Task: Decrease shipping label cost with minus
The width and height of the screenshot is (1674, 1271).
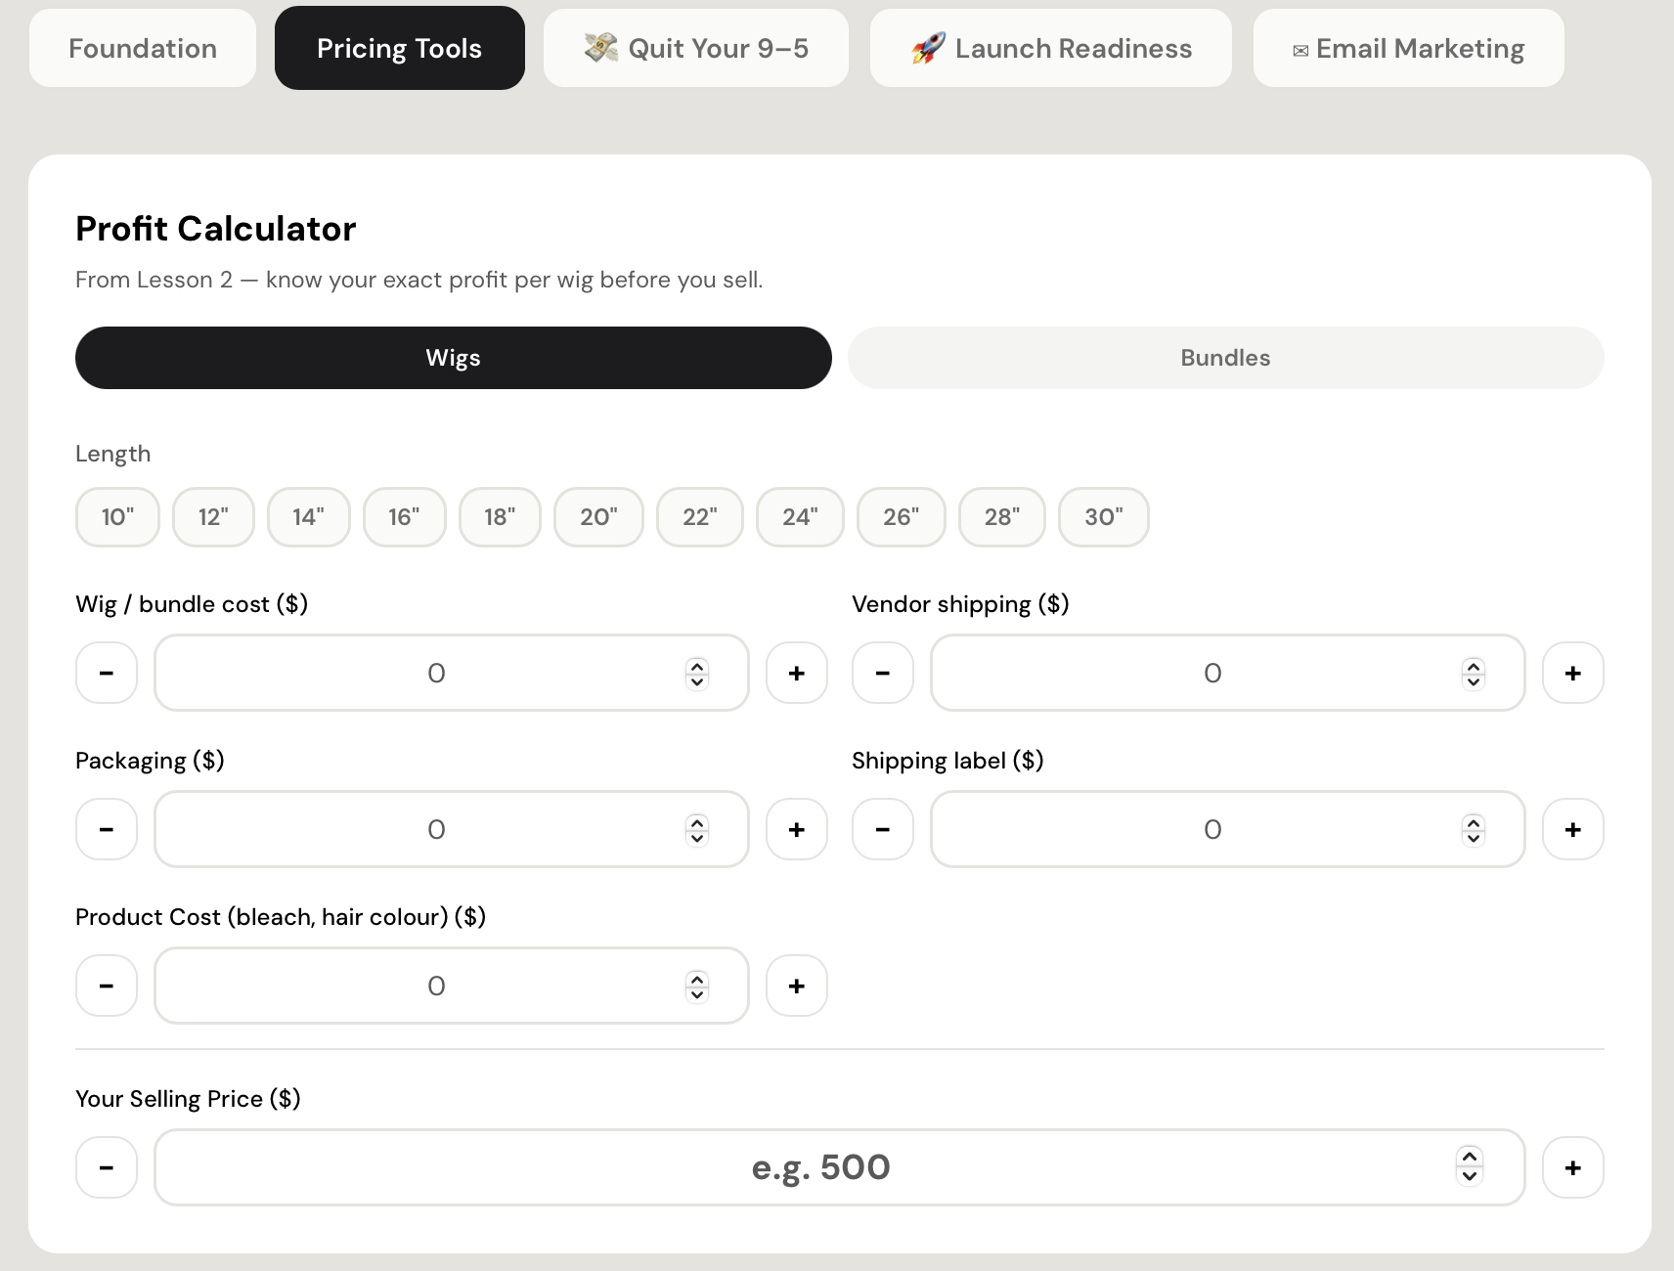Action: [883, 829]
